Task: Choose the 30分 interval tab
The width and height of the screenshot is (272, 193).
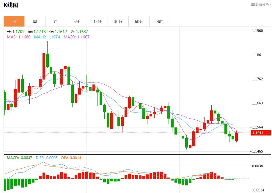Action: pos(118,21)
